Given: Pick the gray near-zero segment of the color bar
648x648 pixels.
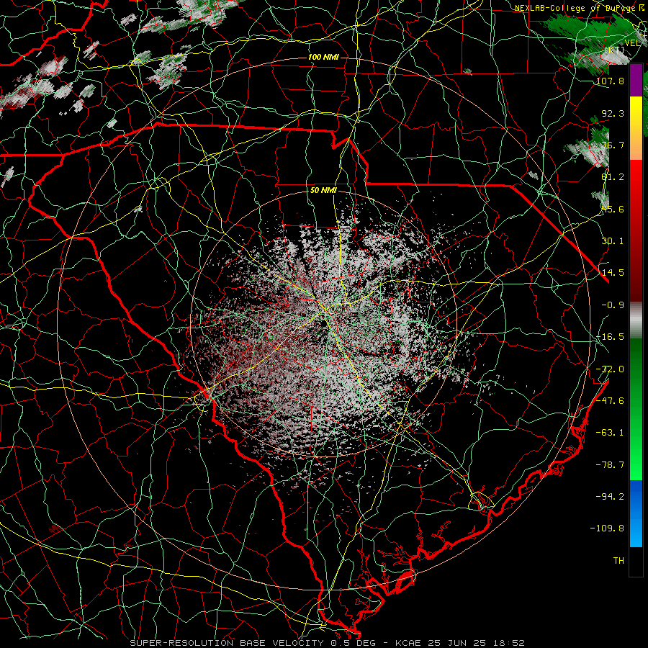Looking at the screenshot, I should pyautogui.click(x=636, y=320).
